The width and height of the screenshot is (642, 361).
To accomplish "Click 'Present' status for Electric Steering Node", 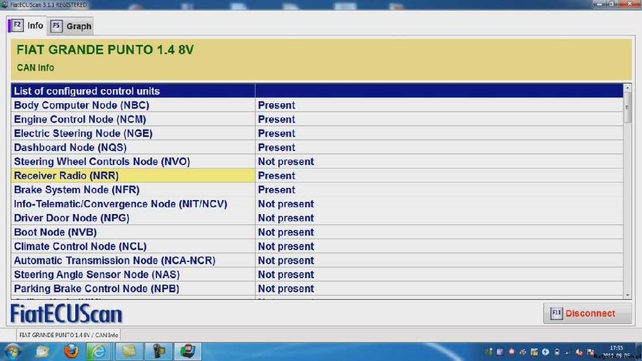I will pos(277,134).
